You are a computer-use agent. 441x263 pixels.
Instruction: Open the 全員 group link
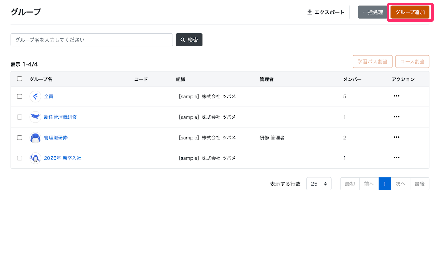point(48,96)
